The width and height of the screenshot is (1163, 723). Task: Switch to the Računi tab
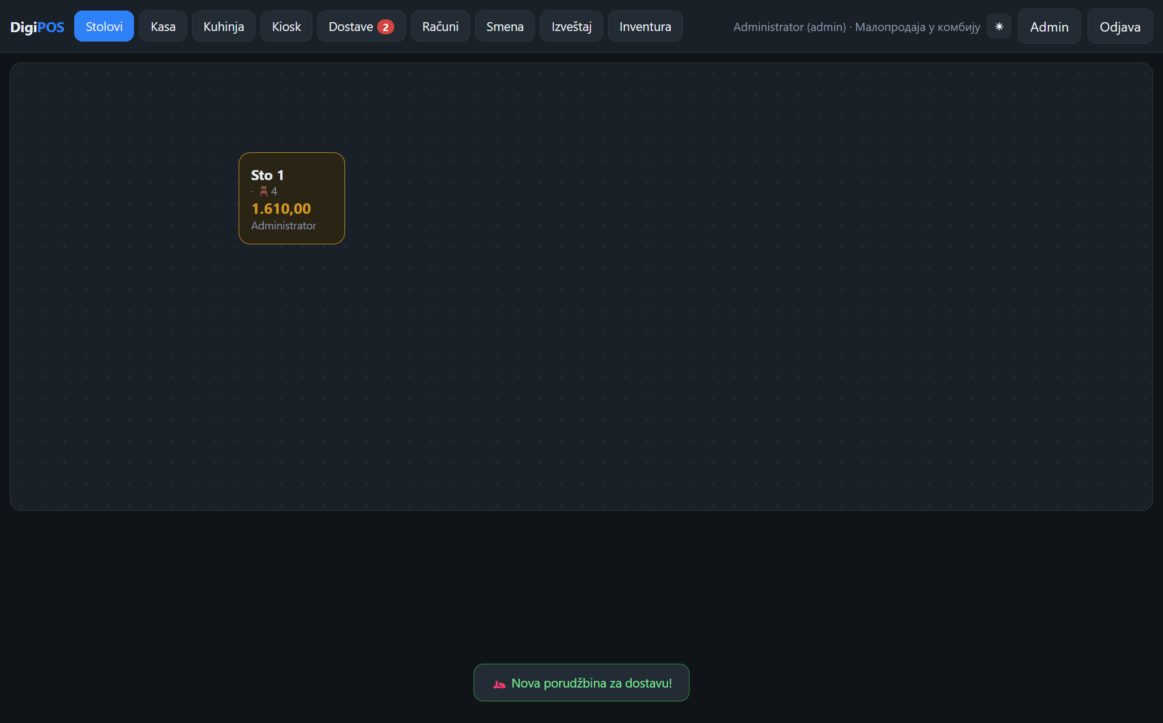tap(440, 27)
